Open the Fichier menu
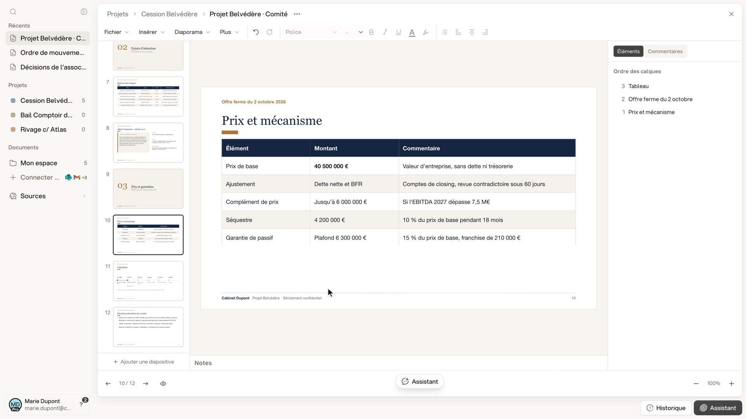Viewport: 746px width, 419px height. click(x=116, y=32)
